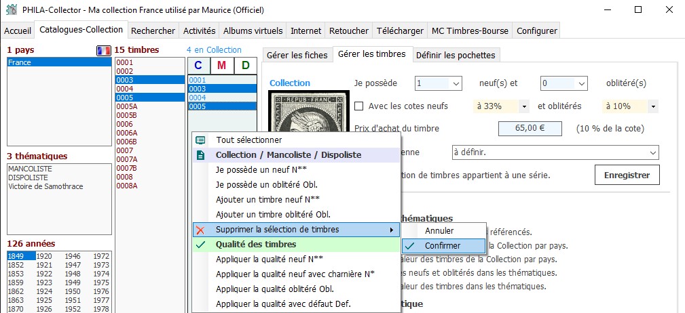The height and width of the screenshot is (313, 685).
Task: Click the PHILA-Collector app icon in title bar
Action: (x=12, y=9)
